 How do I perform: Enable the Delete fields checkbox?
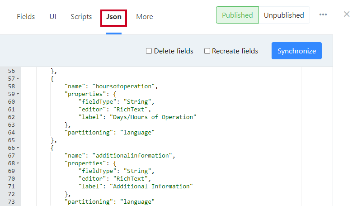pos(149,51)
